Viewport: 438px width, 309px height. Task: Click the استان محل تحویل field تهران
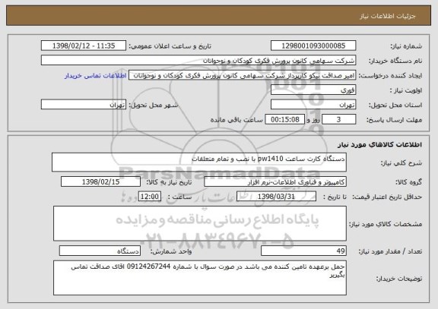(313, 105)
